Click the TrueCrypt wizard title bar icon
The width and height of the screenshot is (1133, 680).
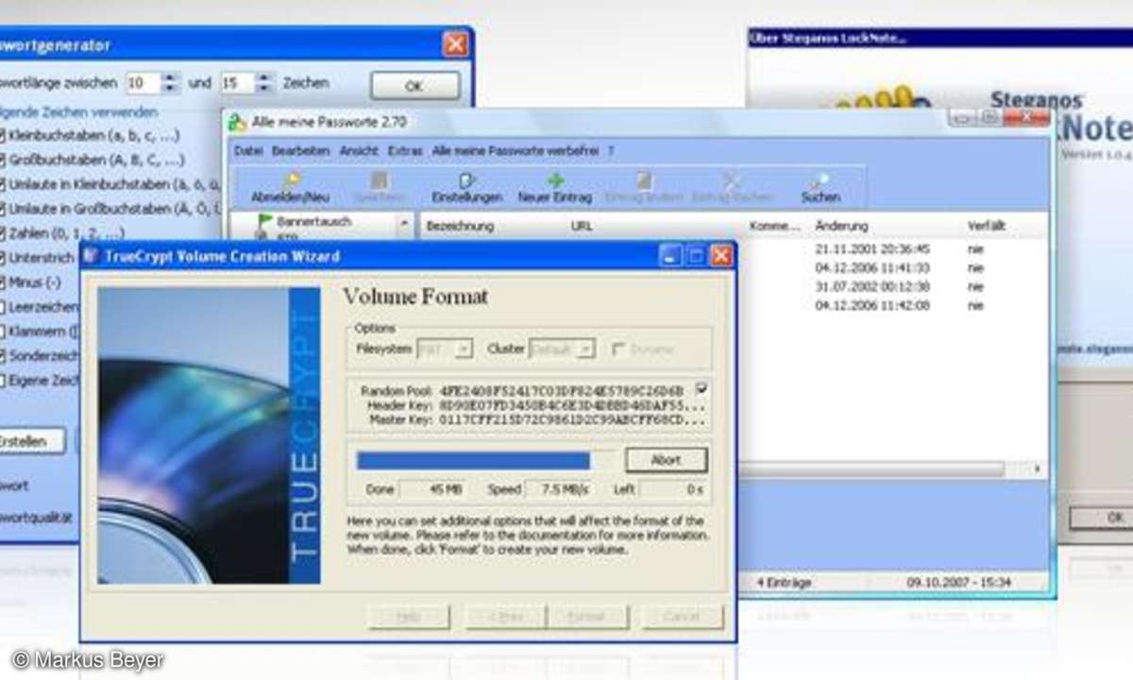pos(92,256)
